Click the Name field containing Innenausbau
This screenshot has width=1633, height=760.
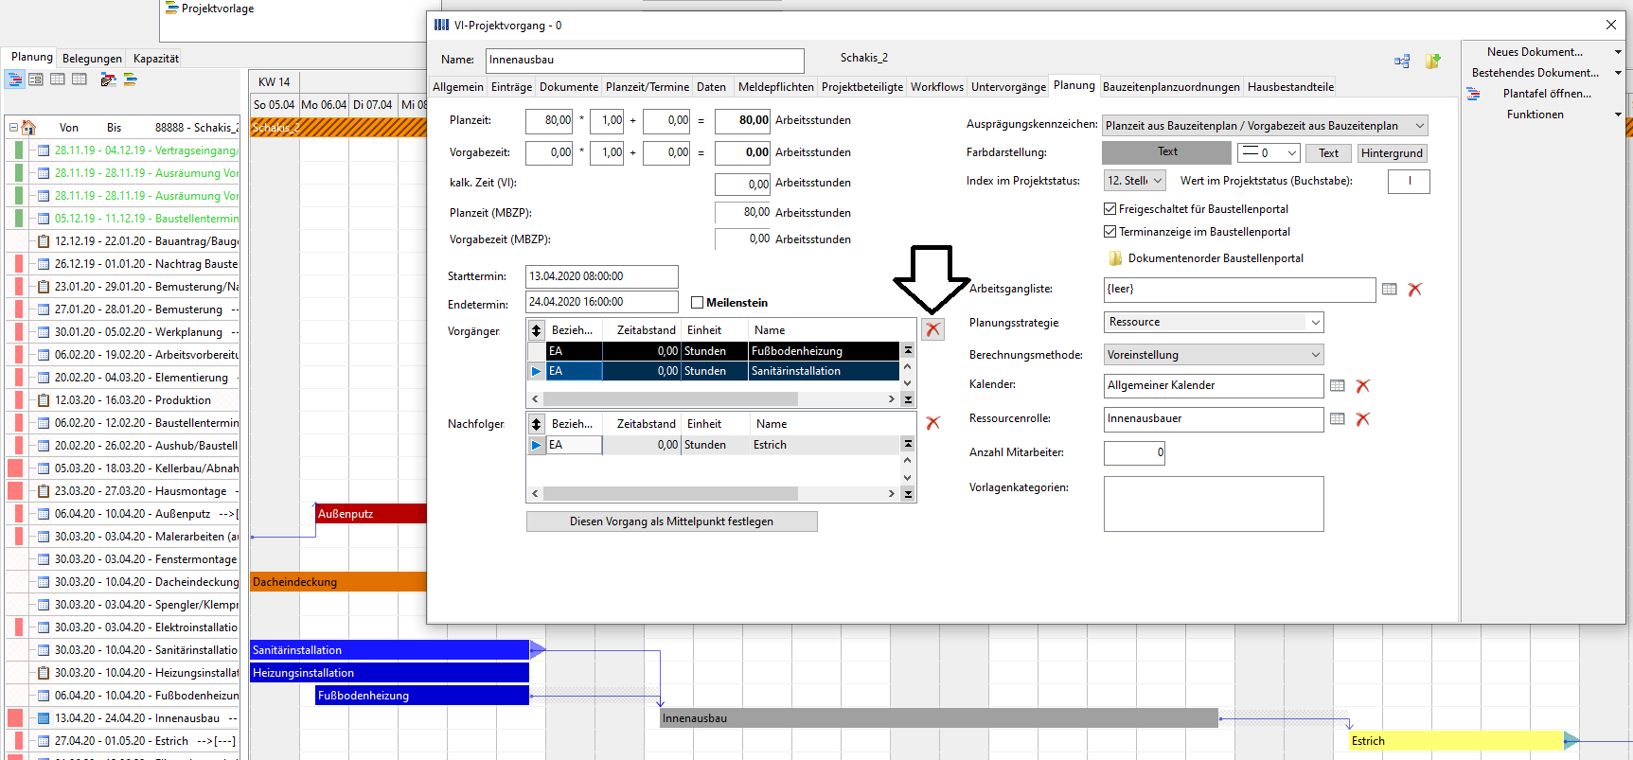(645, 61)
